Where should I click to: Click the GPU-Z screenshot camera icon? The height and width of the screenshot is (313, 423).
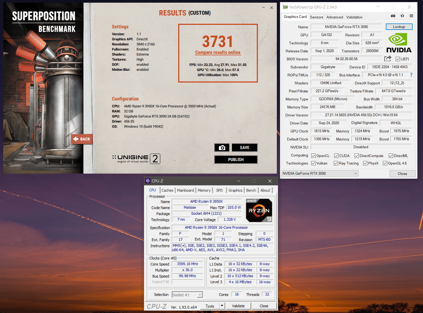(393, 16)
